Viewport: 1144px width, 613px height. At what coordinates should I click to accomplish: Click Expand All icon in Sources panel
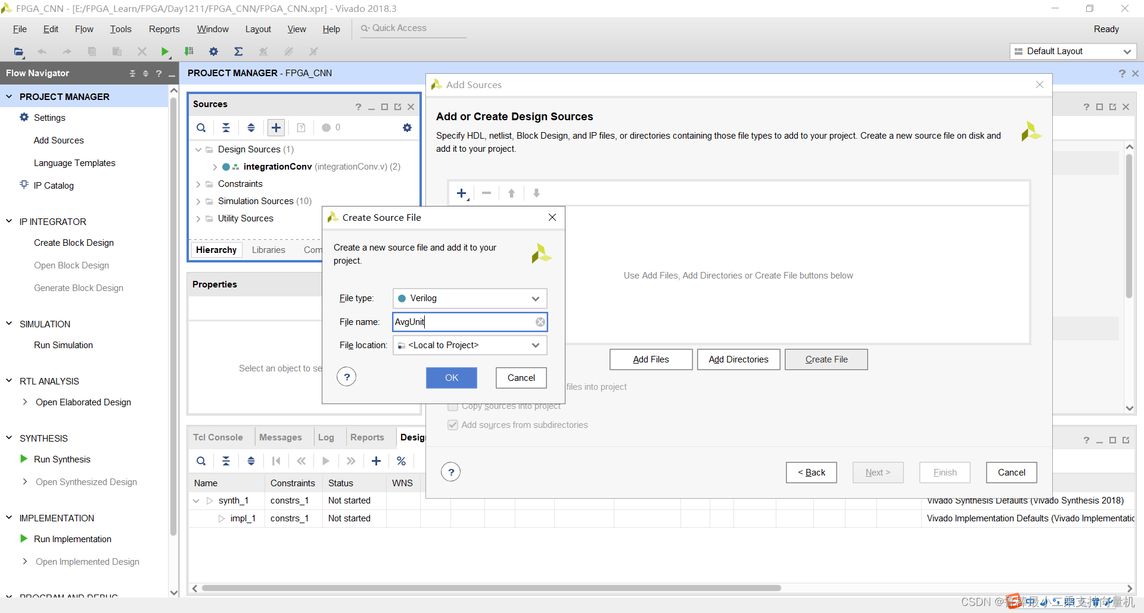(x=251, y=127)
